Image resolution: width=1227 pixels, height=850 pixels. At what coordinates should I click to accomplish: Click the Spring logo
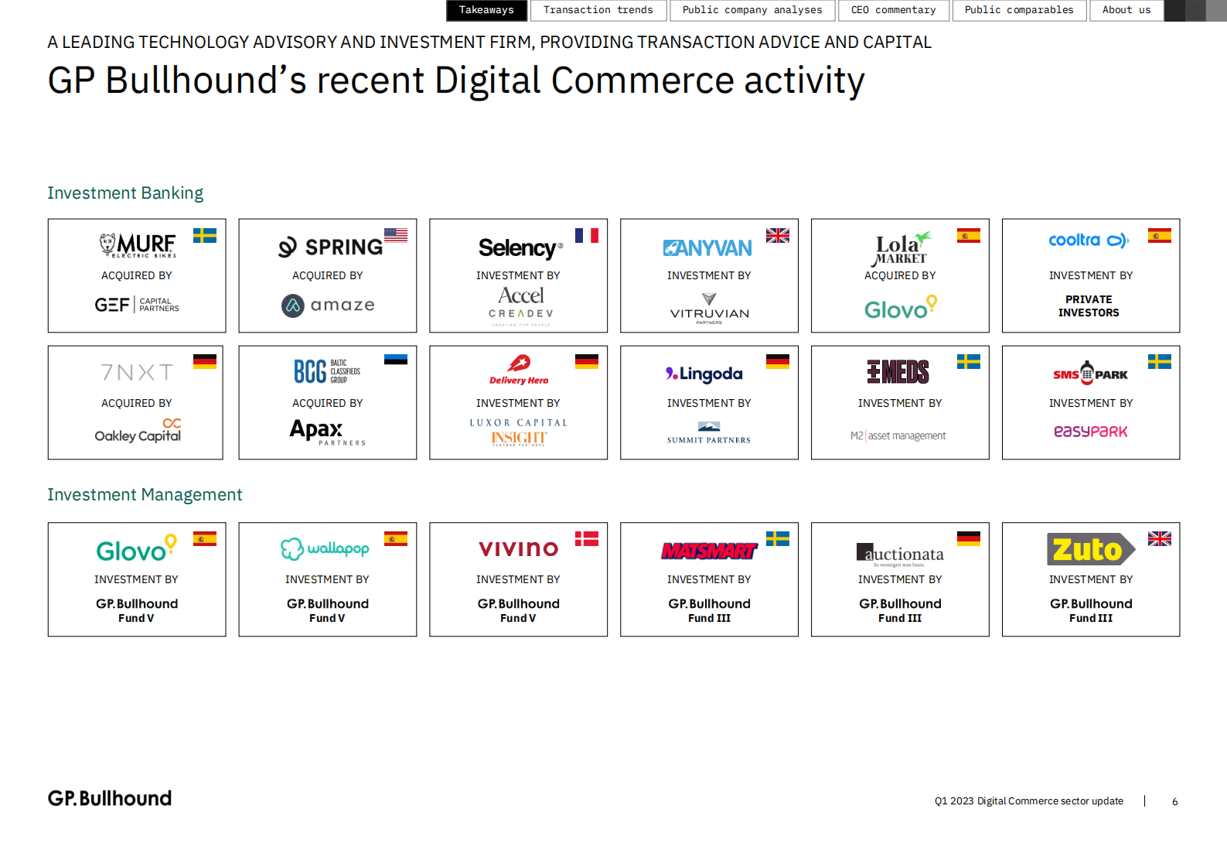click(330, 247)
